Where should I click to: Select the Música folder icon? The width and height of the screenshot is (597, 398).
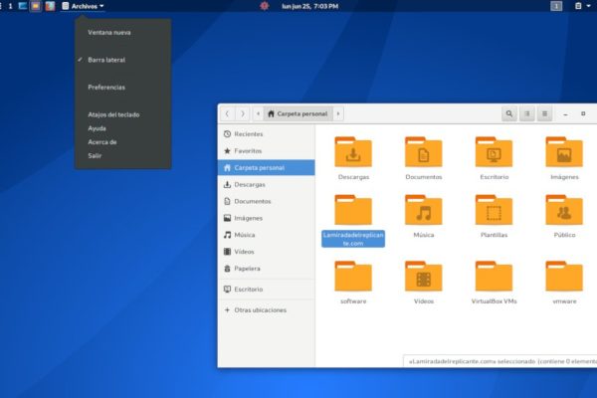[423, 211]
